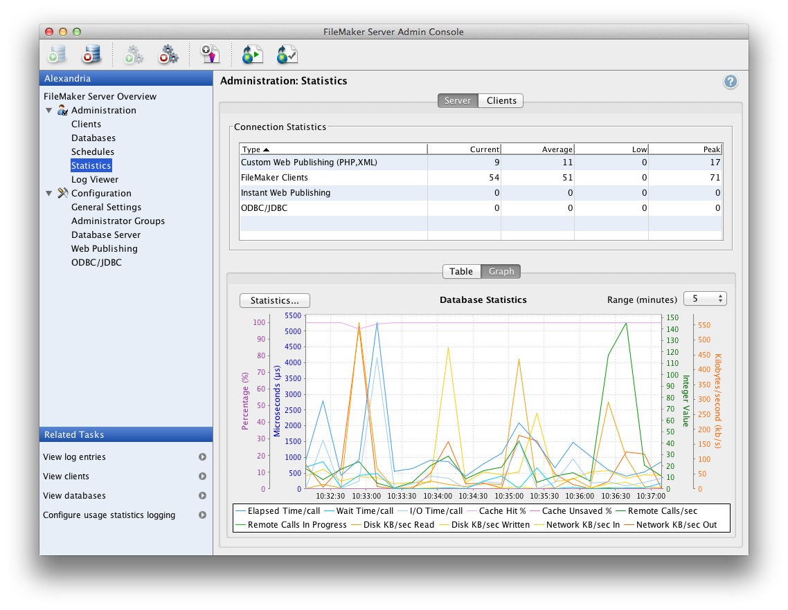Select the Instant Web Publishing row
788x610 pixels.
(481, 192)
